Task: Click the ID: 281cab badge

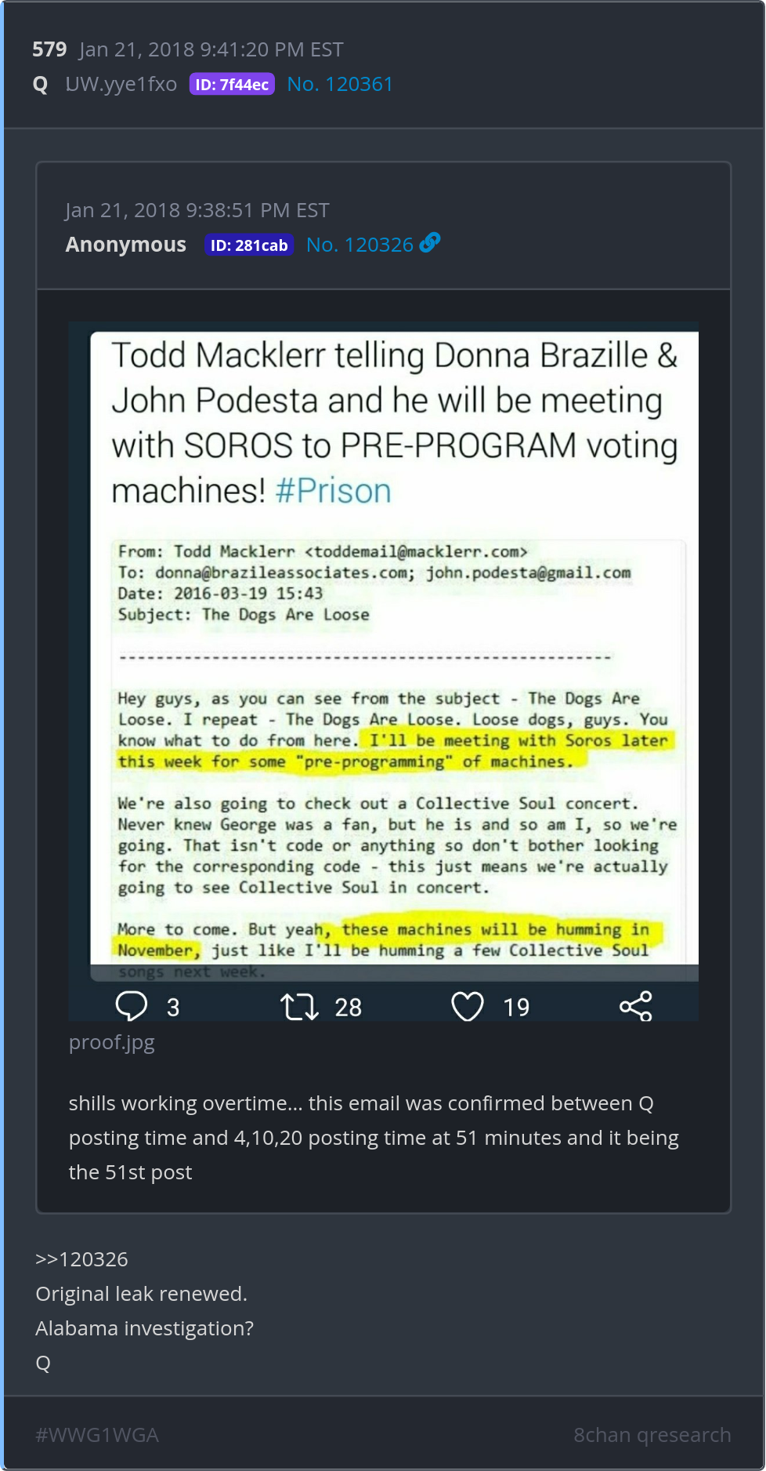Action: pyautogui.click(x=249, y=245)
